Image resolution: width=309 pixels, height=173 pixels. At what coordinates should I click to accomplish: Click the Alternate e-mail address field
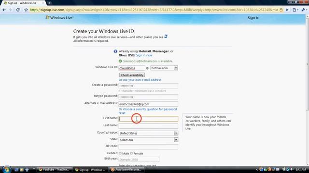pos(148,104)
